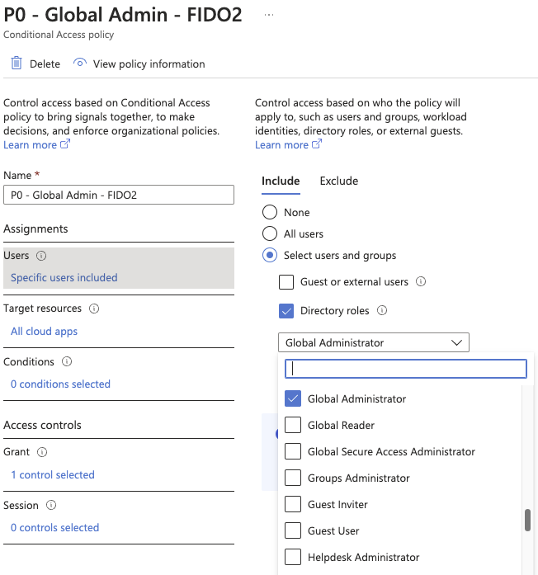
Task: Select the All users radio option
Action: coord(270,233)
